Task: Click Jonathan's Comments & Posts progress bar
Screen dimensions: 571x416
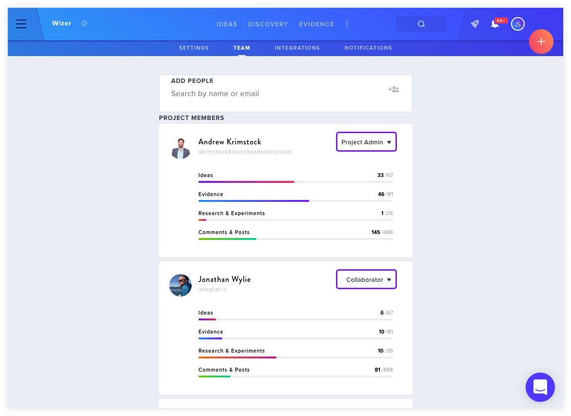Action: point(295,376)
